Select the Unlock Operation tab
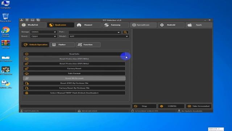Screen dimensions: 232x131 (35, 45)
